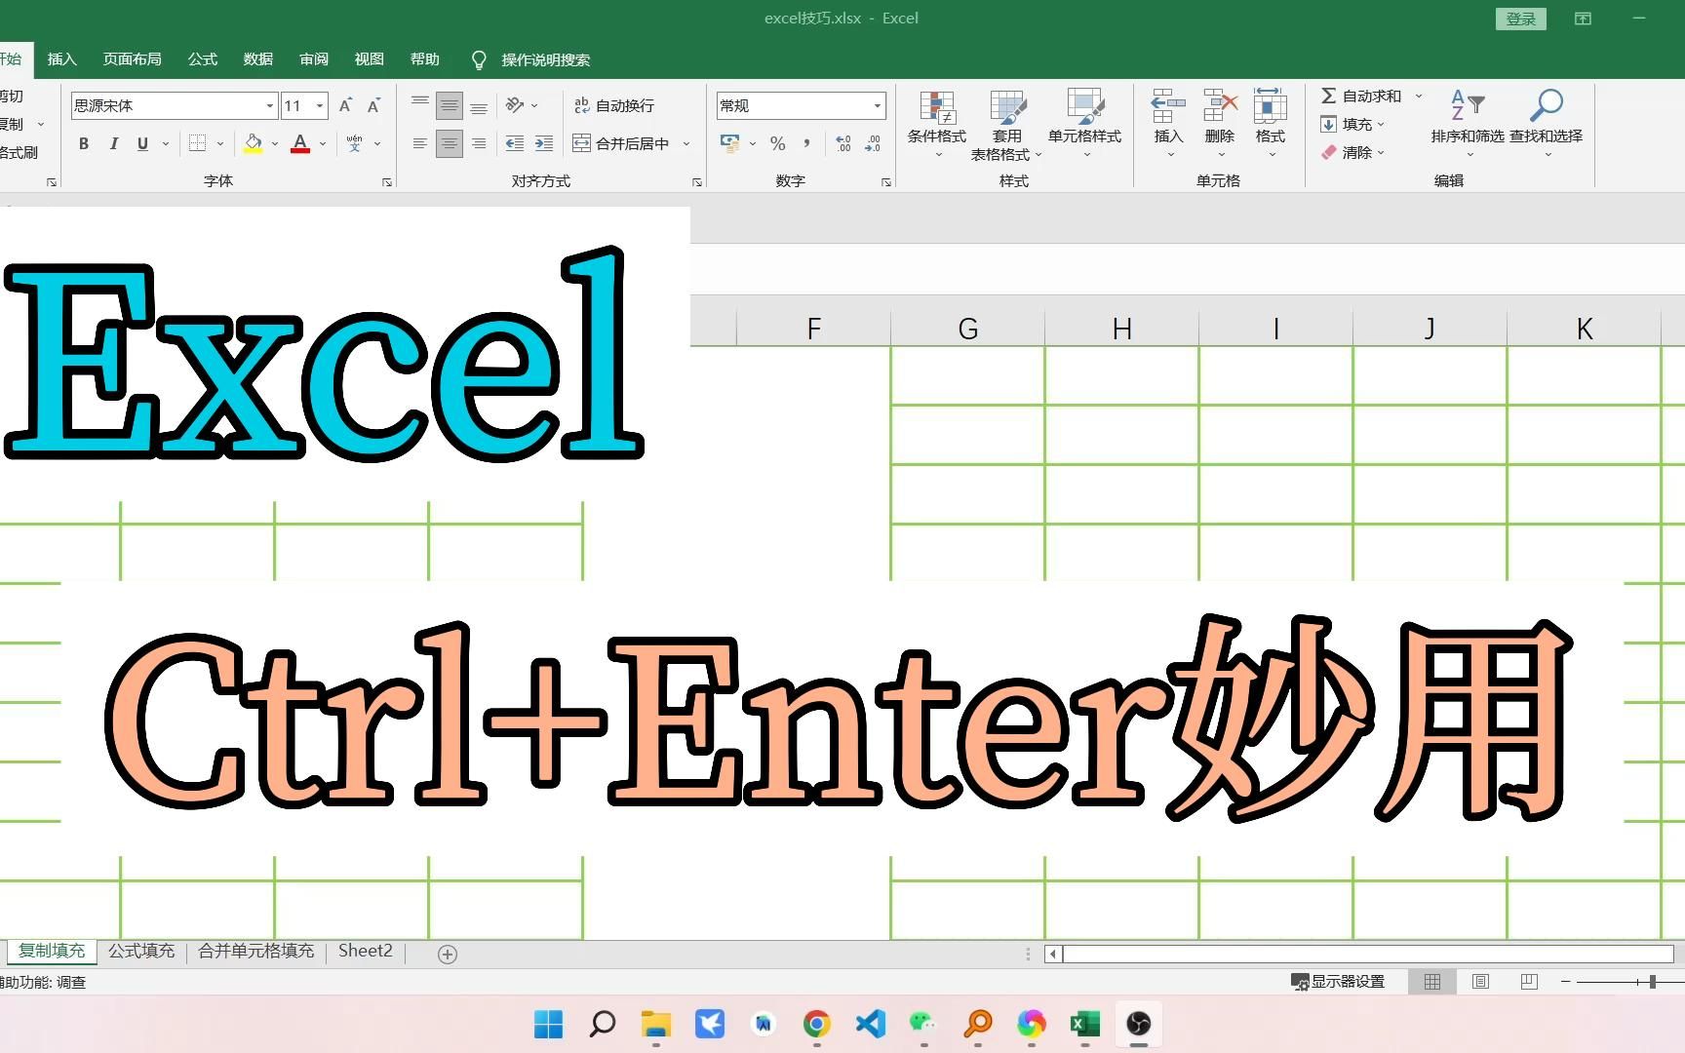This screenshot has width=1685, height=1053.
Task: Open 显示器设置 display settings
Action: pyautogui.click(x=1338, y=982)
